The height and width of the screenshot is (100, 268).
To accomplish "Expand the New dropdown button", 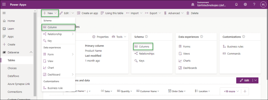I will click(x=50, y=13).
